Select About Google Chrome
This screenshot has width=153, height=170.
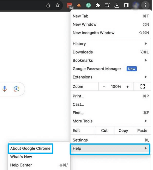(x=31, y=148)
